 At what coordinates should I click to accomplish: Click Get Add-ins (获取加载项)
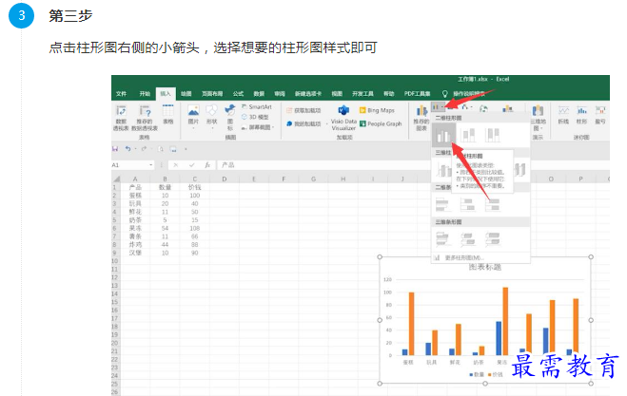(x=304, y=110)
